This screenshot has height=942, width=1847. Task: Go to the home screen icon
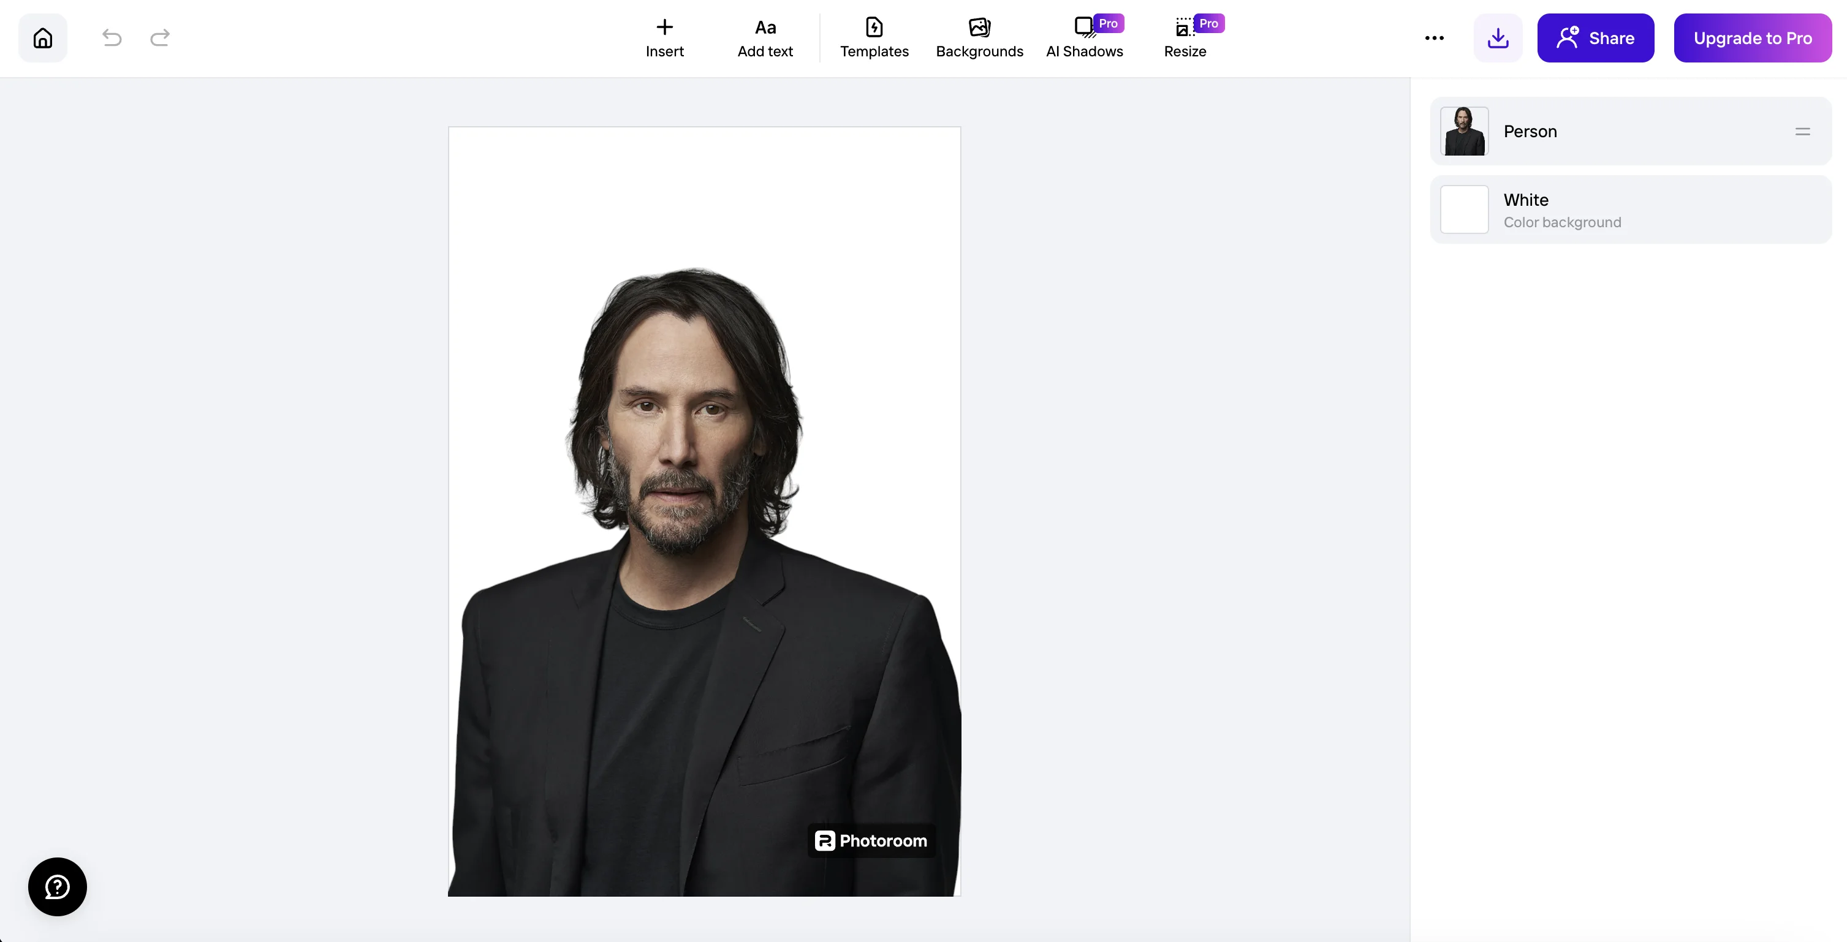pos(43,38)
